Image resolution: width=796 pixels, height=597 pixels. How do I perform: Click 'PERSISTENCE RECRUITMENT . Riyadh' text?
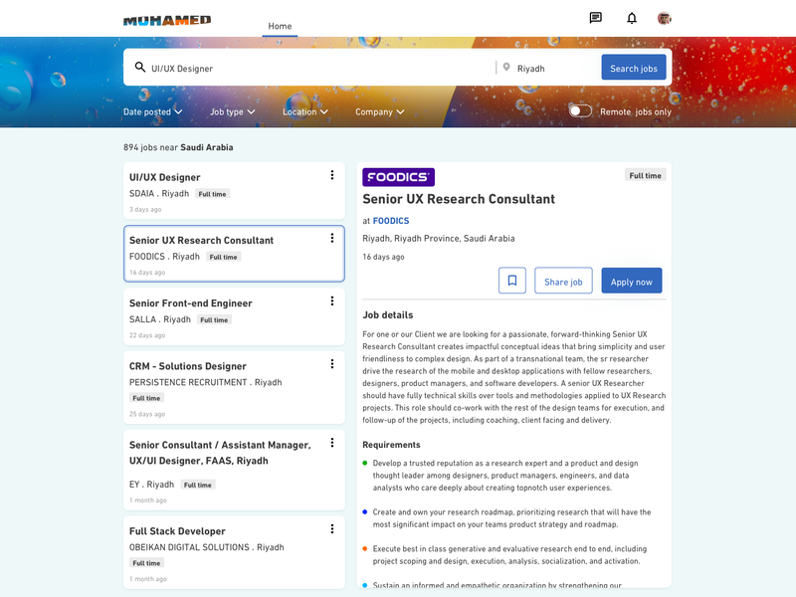205,382
